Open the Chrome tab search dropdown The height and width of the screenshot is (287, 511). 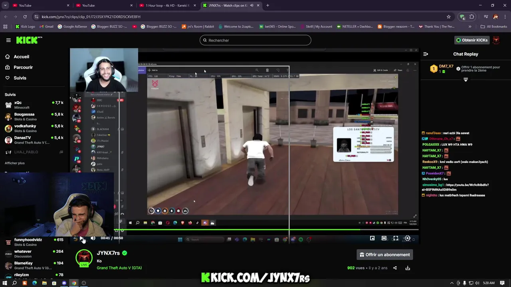point(6,5)
